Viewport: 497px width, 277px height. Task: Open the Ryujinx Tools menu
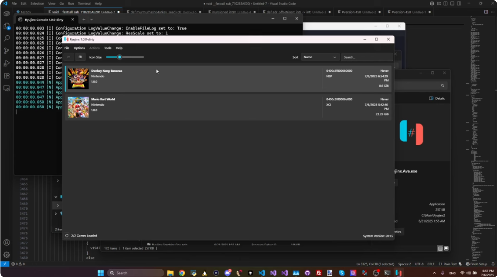pyautogui.click(x=108, y=48)
